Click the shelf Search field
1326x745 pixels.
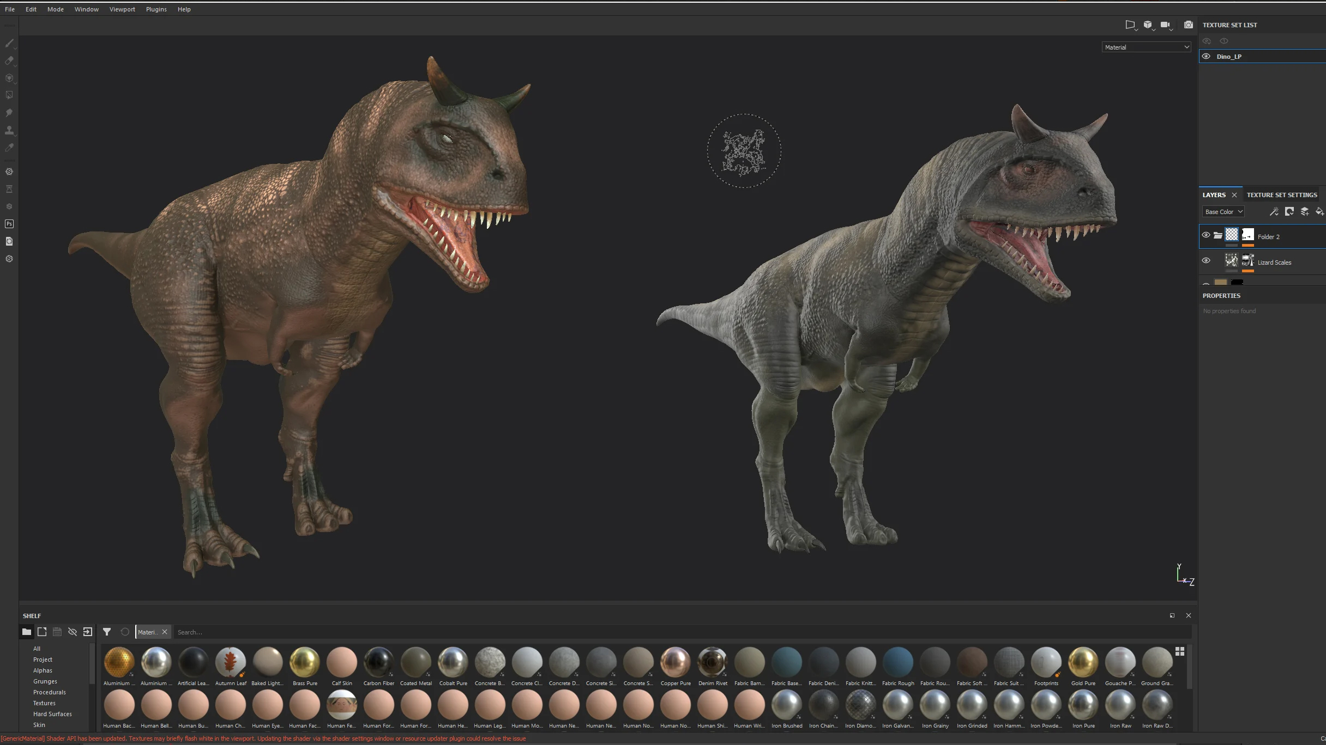pos(682,632)
